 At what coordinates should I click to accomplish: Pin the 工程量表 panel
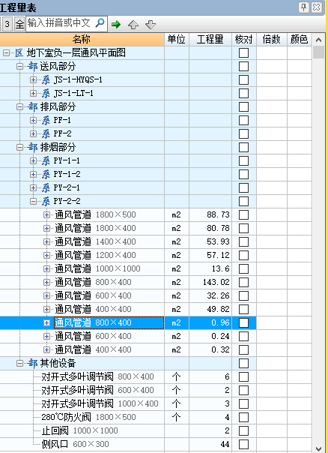(x=304, y=7)
